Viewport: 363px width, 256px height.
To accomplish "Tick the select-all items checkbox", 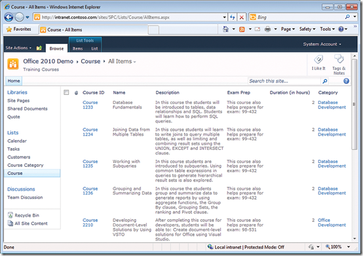I will pyautogui.click(x=66, y=92).
